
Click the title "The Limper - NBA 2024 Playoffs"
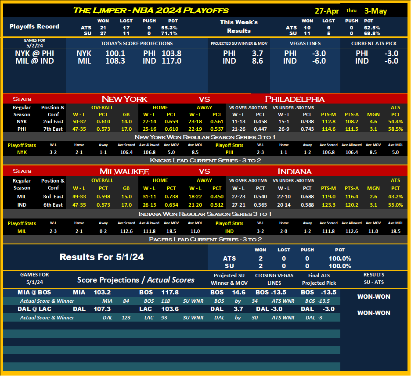151,11
